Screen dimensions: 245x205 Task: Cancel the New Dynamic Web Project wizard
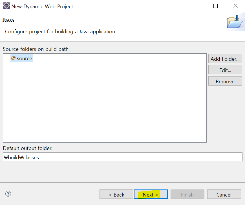pyautogui.click(x=224, y=194)
